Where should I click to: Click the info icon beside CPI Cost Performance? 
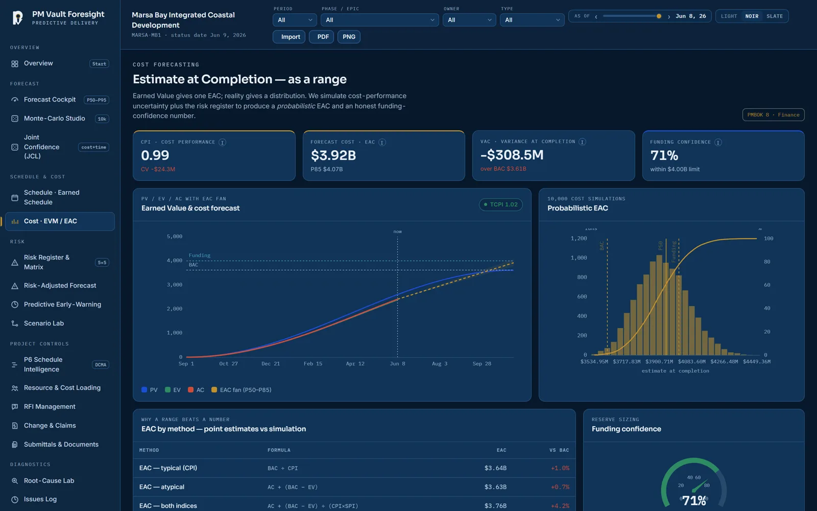point(223,142)
